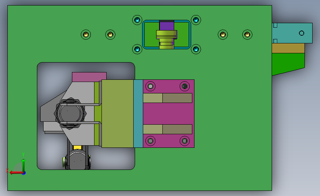
Task: Select the lower-right cyan screw by the insert
Action: pos(196,49)
